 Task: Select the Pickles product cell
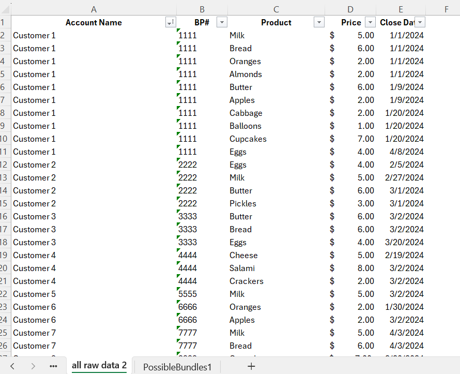pyautogui.click(x=276, y=203)
